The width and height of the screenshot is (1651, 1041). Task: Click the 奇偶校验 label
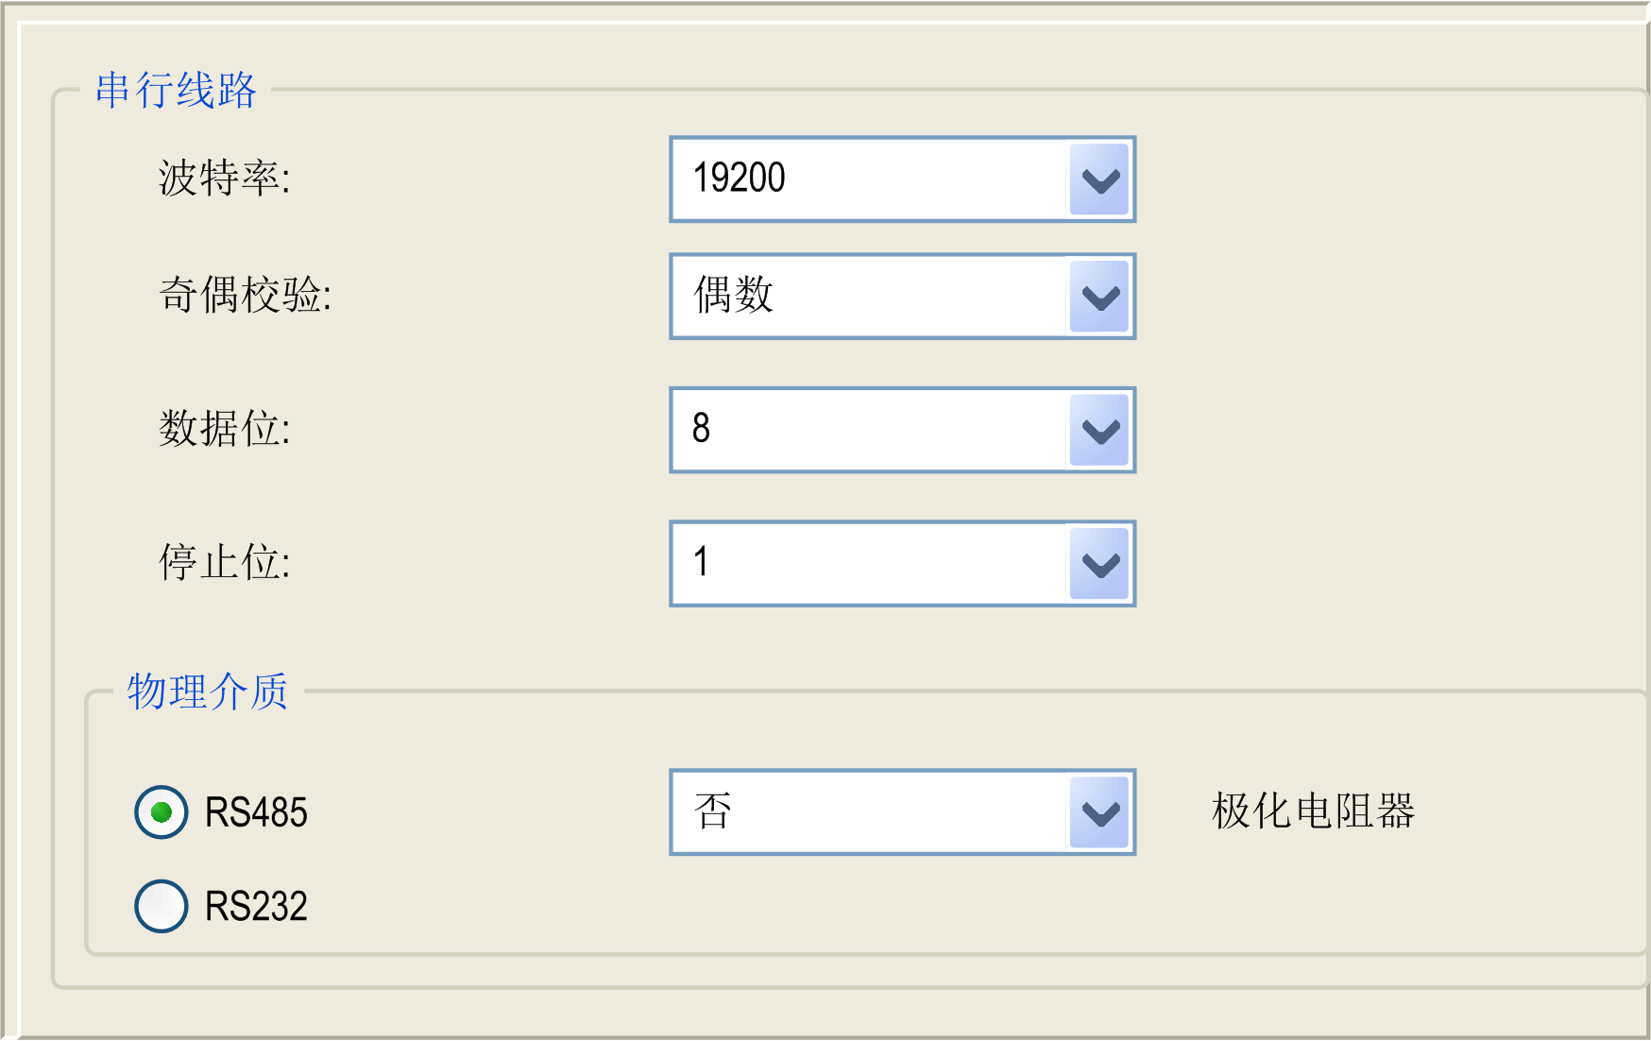(246, 296)
